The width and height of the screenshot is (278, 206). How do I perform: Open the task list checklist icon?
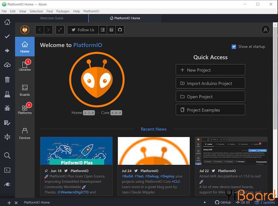[x=7, y=123]
